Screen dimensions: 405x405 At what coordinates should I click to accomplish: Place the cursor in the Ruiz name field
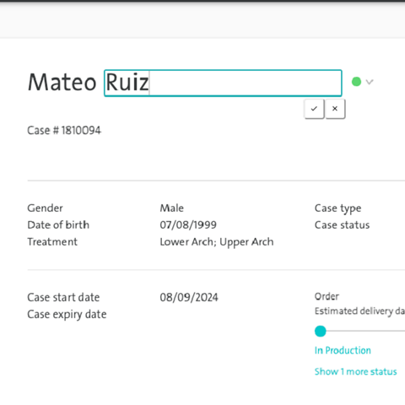click(223, 83)
